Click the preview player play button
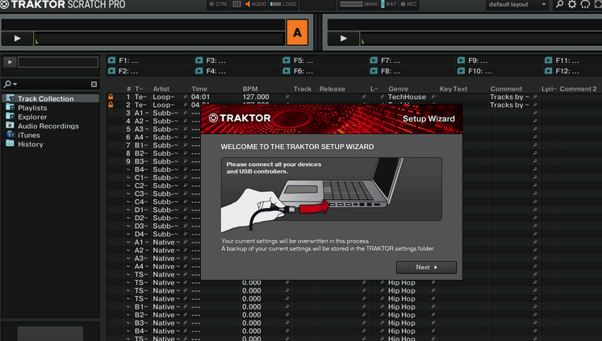602x341 pixels. click(10, 62)
